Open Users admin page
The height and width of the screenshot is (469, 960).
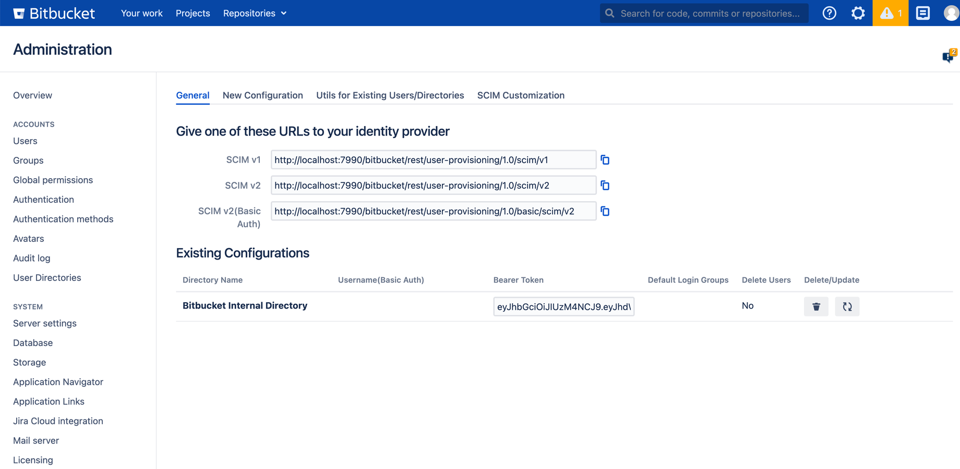pos(25,141)
